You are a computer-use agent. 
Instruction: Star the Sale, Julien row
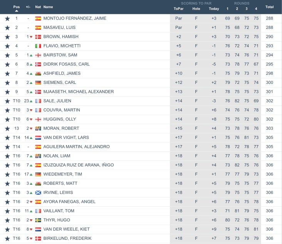[x=7, y=101]
